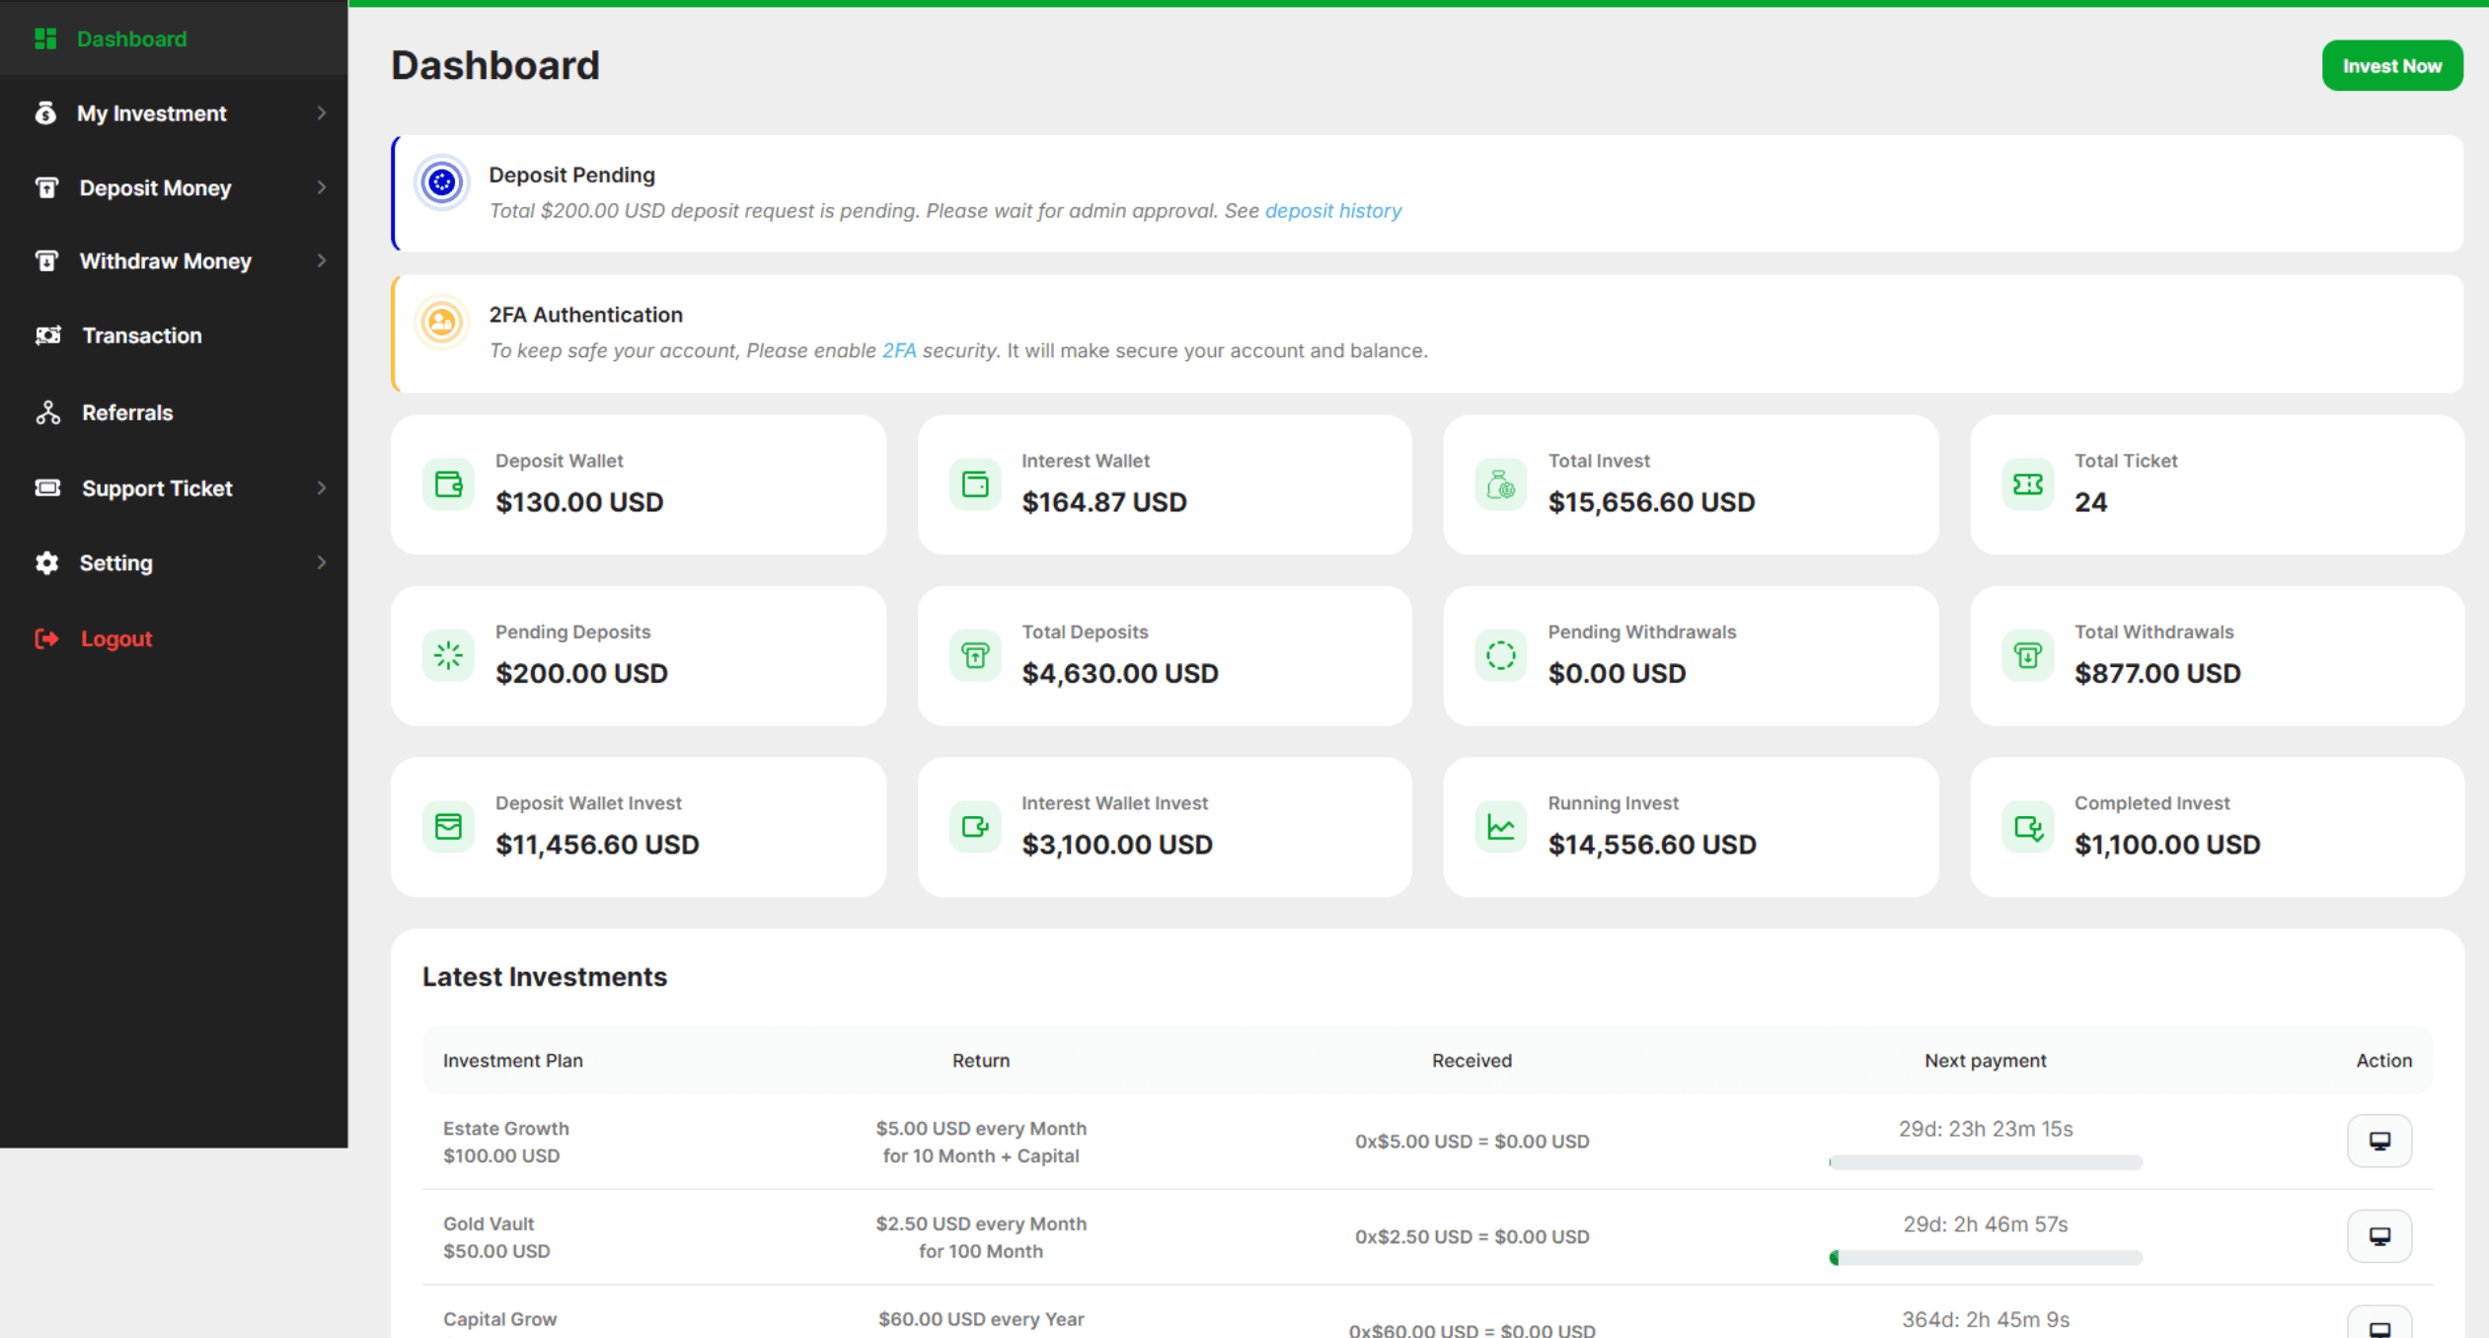View Estate Growth investment details monitor button
The width and height of the screenshot is (2489, 1338).
coord(2378,1141)
